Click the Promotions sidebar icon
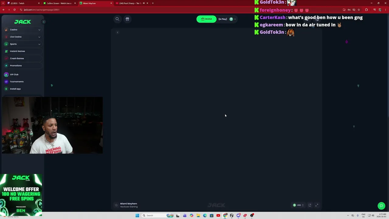 click(x=6, y=66)
